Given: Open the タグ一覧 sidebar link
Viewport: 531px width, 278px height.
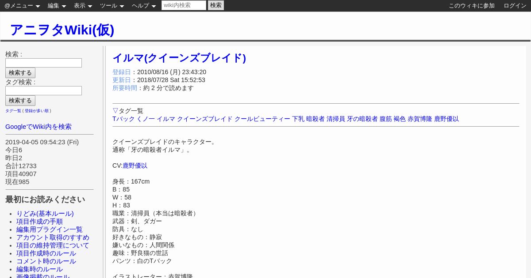Looking at the screenshot, I should [x=13, y=111].
